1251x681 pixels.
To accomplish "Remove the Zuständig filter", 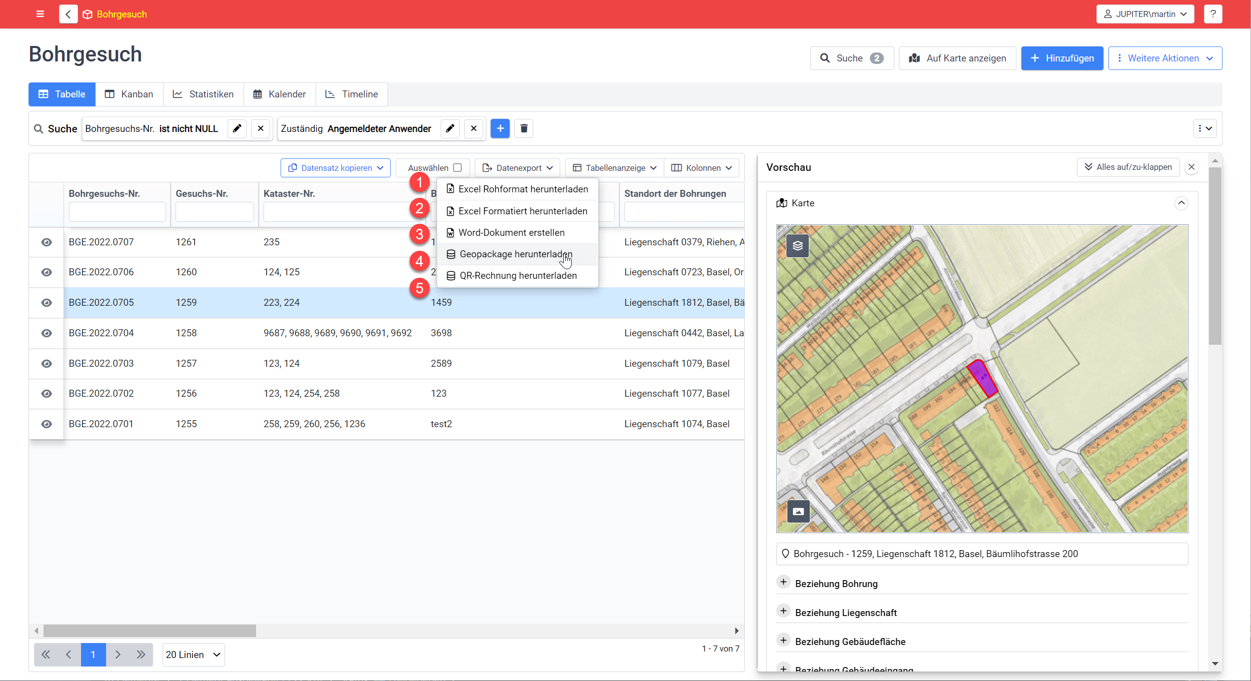I will (x=474, y=128).
